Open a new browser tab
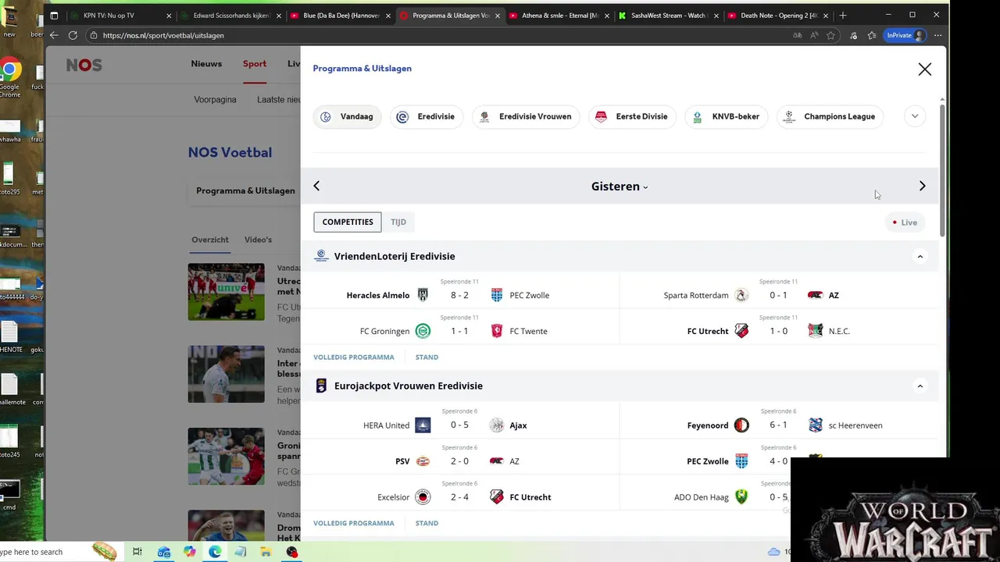This screenshot has width=1000, height=562. (842, 15)
